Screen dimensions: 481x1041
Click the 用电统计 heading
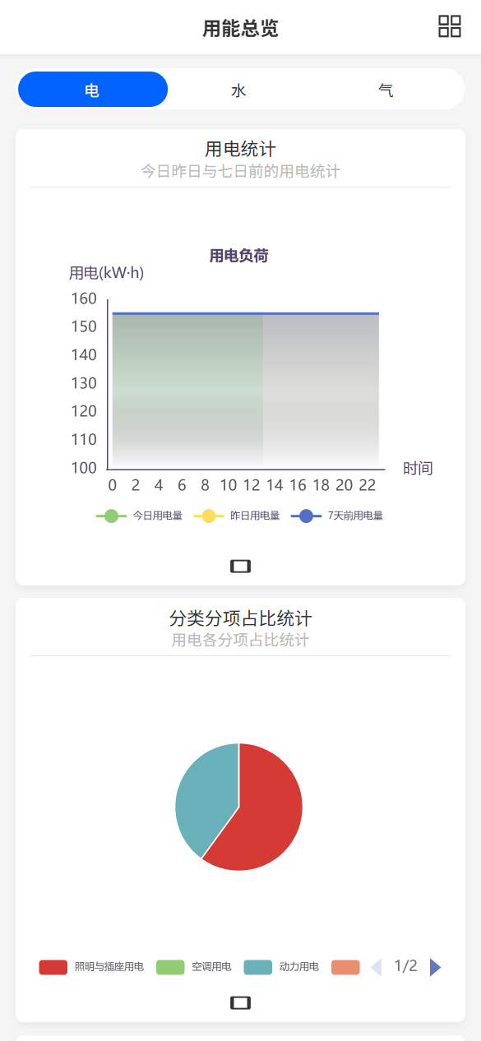pyautogui.click(x=240, y=149)
